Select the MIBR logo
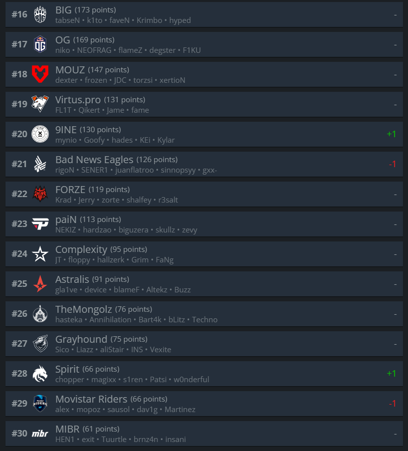 40,434
